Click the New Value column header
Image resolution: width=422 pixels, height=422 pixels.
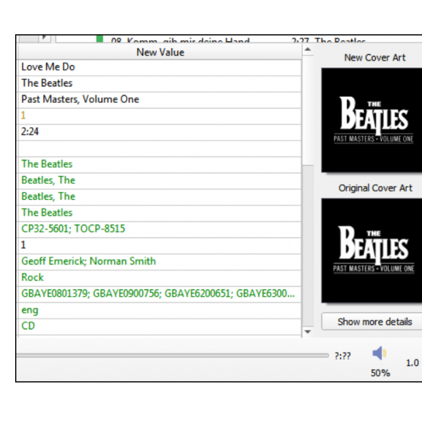(x=160, y=52)
